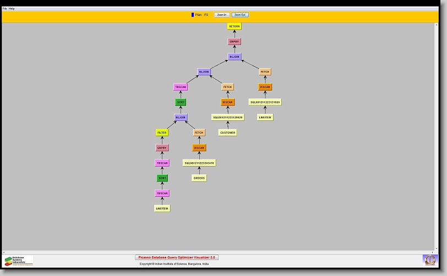Open the File menu

(x=5, y=9)
